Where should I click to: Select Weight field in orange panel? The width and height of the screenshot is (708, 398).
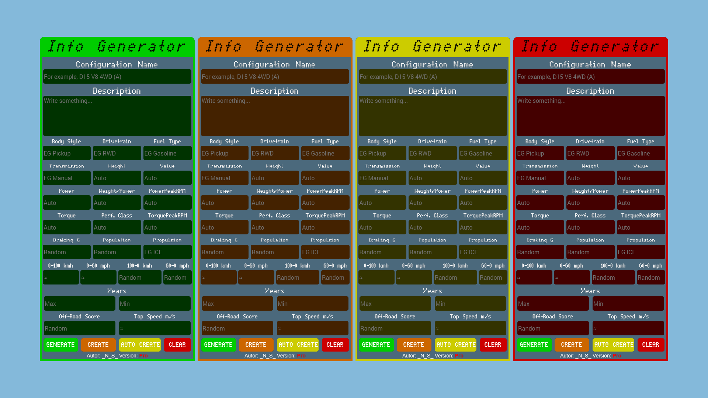[275, 178]
